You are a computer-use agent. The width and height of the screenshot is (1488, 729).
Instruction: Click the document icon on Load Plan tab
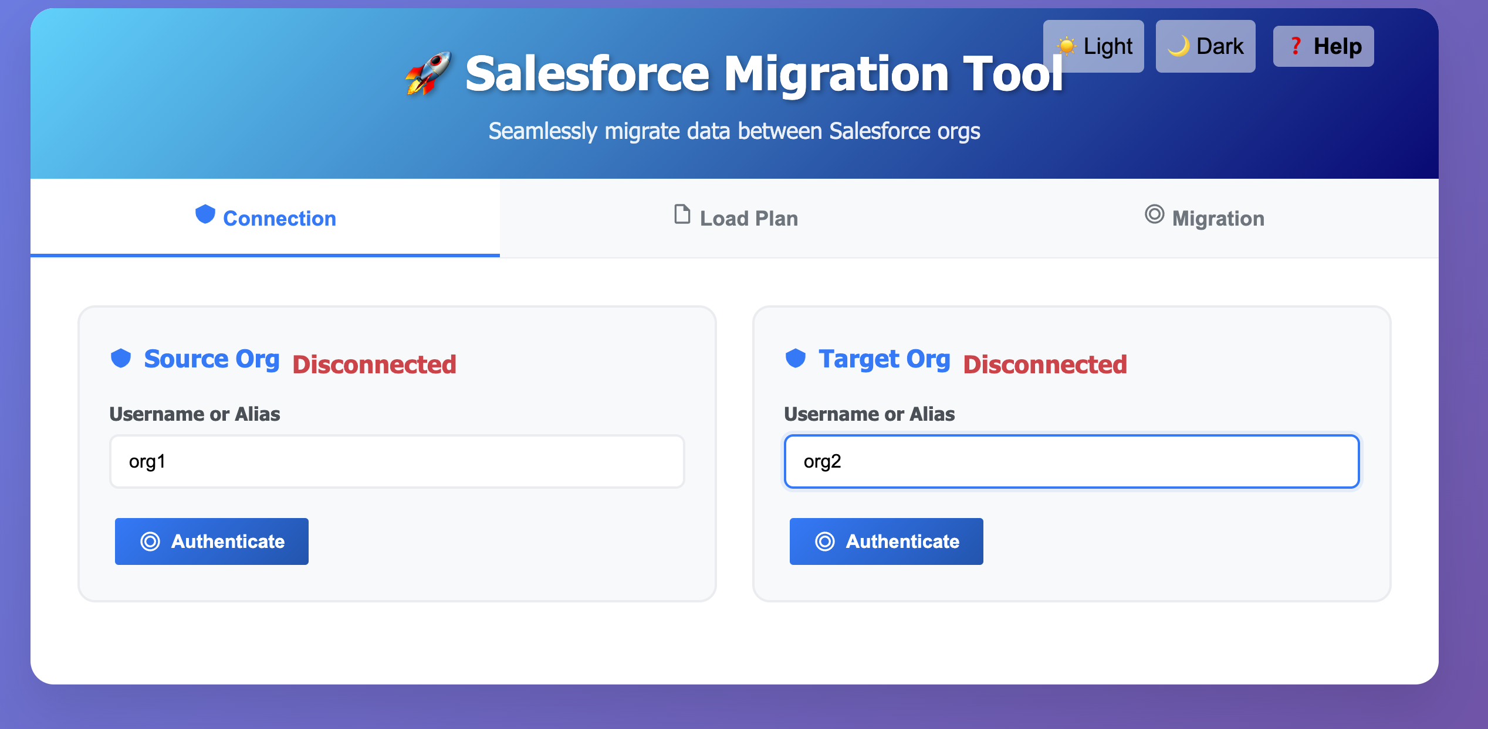682,214
